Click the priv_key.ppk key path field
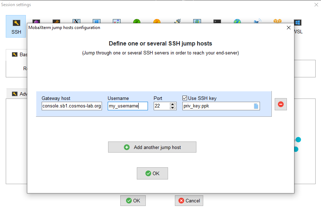The image size is (321, 216). tap(217, 106)
